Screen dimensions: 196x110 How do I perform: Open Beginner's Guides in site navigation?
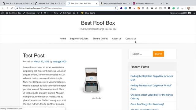click(79, 38)
